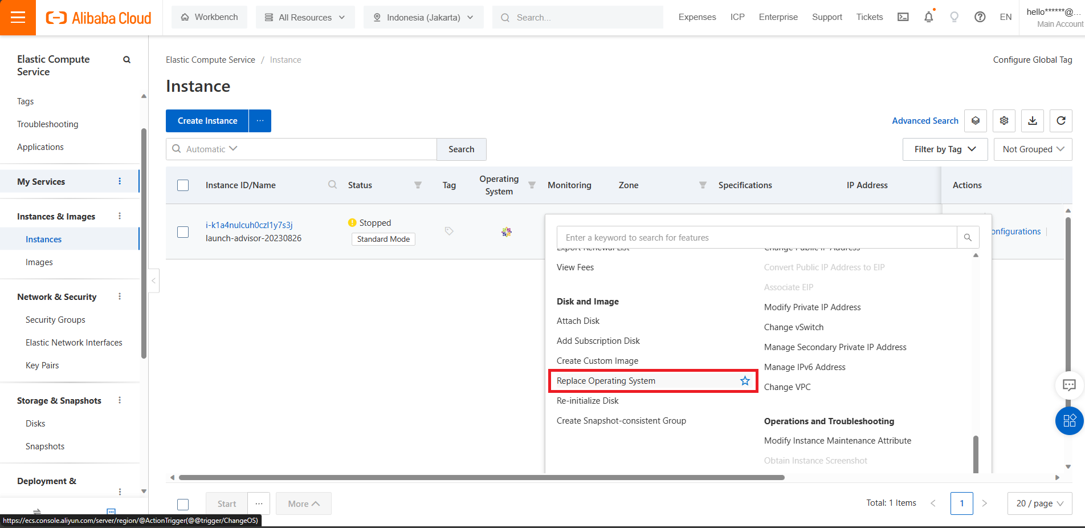This screenshot has width=1085, height=528.
Task: Click the instance operating system icon
Action: (507, 231)
